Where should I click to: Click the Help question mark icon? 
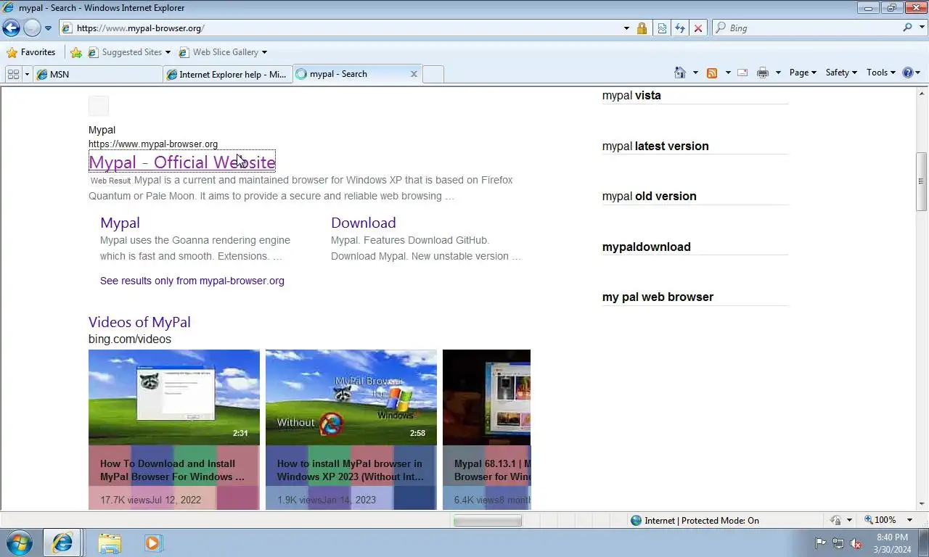(907, 73)
